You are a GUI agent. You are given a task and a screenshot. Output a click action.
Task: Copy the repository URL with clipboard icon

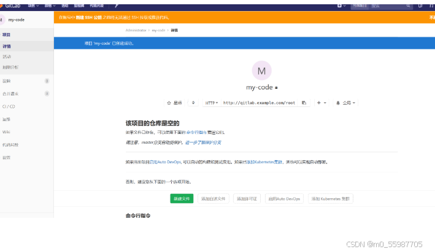click(x=304, y=103)
